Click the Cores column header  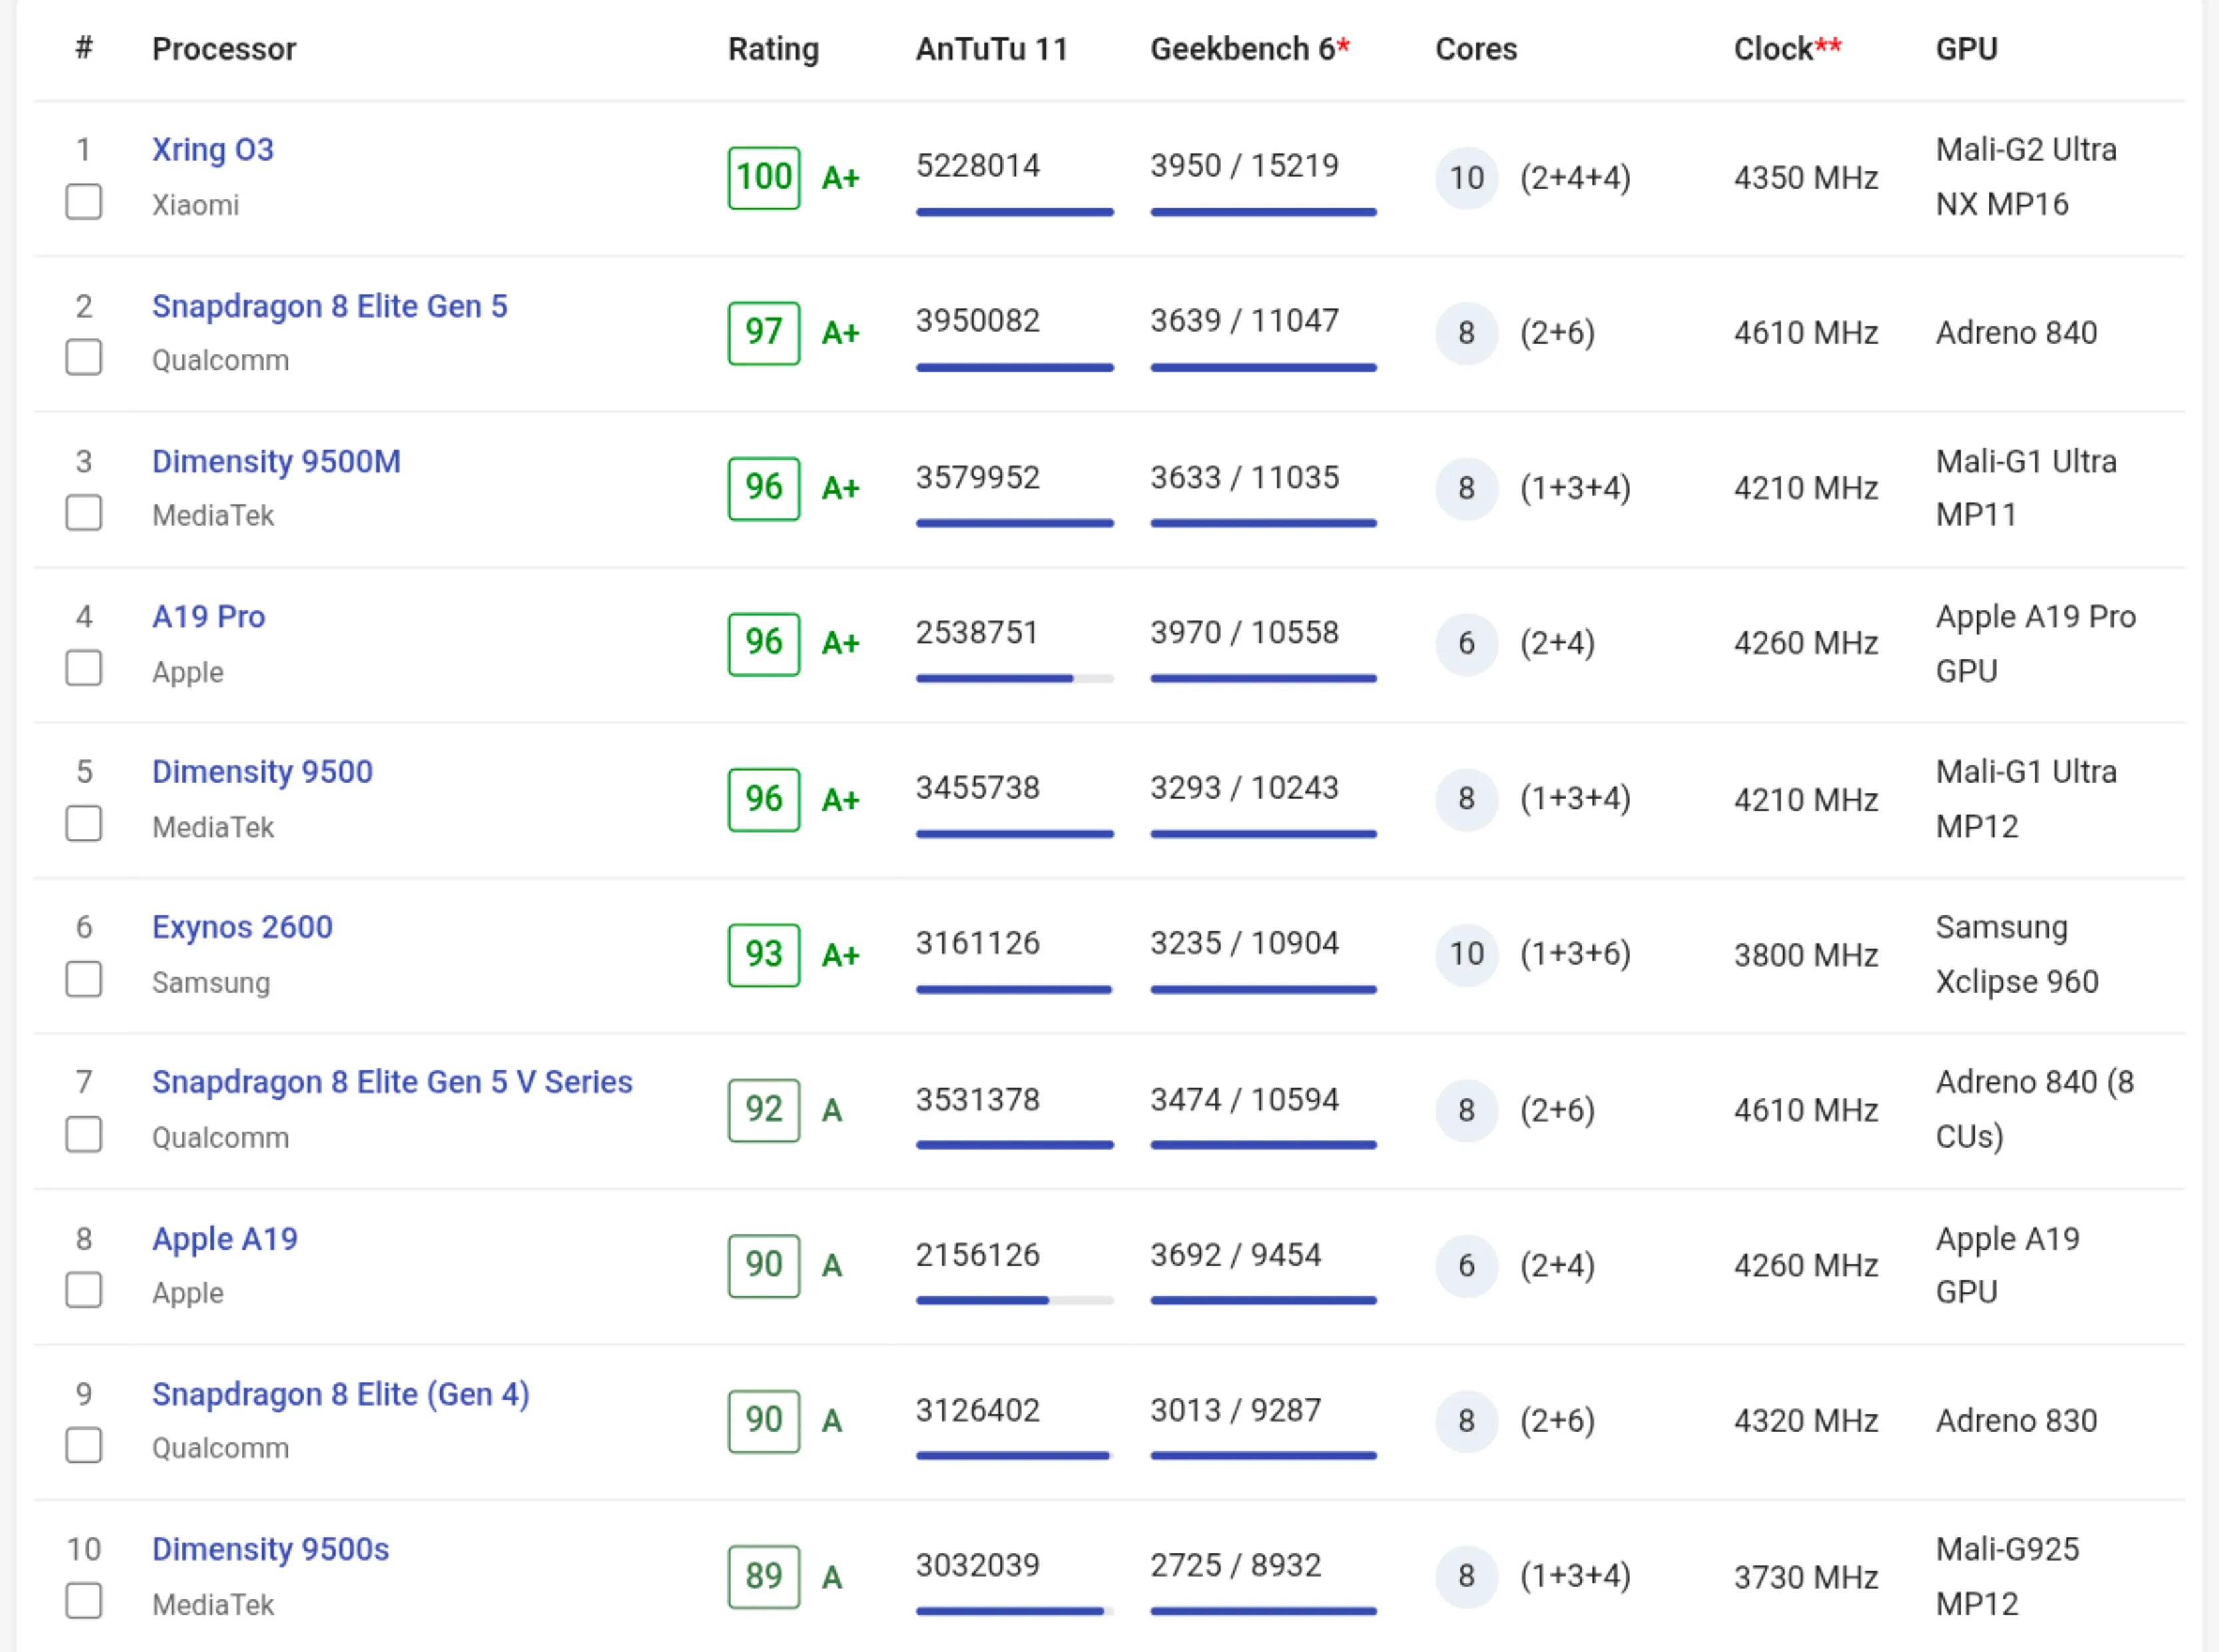pyautogui.click(x=1476, y=49)
